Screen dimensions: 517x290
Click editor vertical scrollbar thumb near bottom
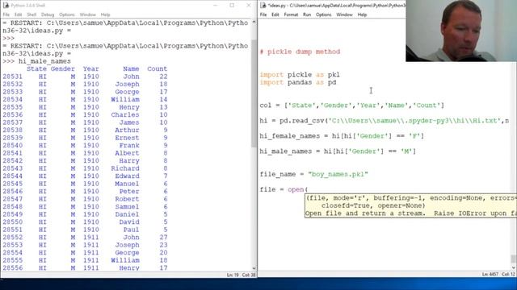point(514,259)
